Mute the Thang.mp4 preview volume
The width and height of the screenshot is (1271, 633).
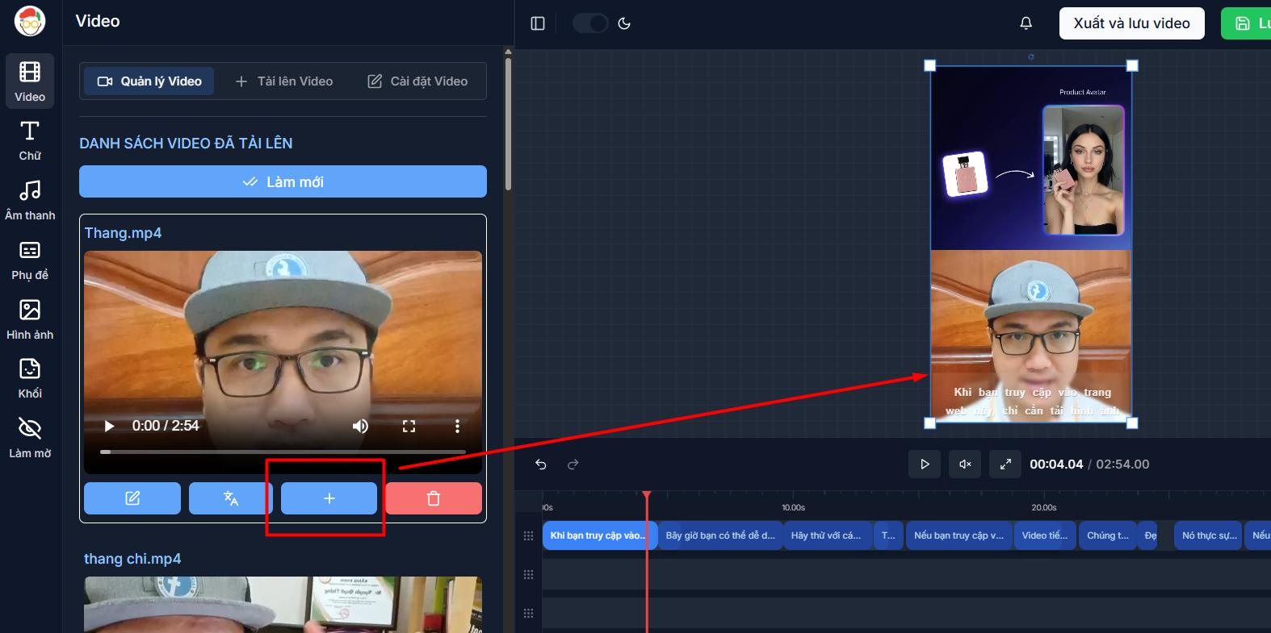pos(360,426)
